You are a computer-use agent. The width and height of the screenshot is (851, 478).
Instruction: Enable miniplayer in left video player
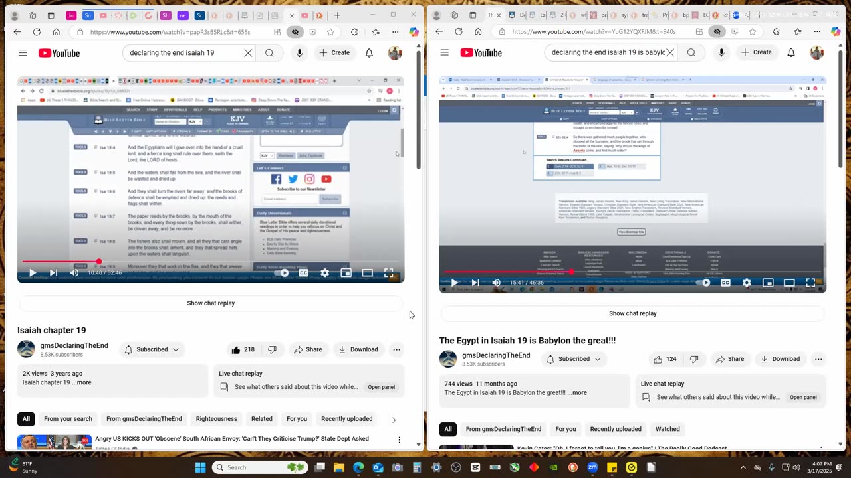(x=346, y=272)
